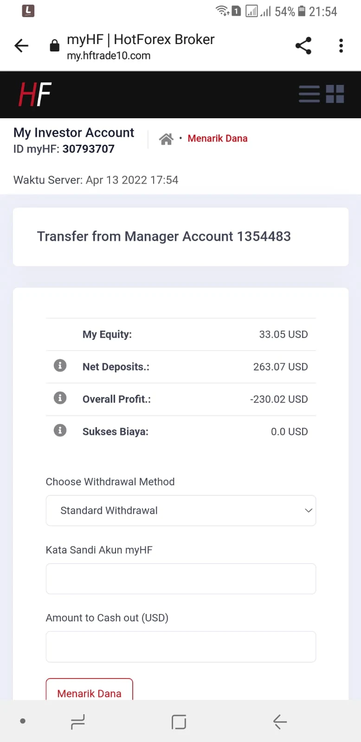This screenshot has width=361, height=742.
Task: Tap the Android back navigation button
Action: pos(280,722)
